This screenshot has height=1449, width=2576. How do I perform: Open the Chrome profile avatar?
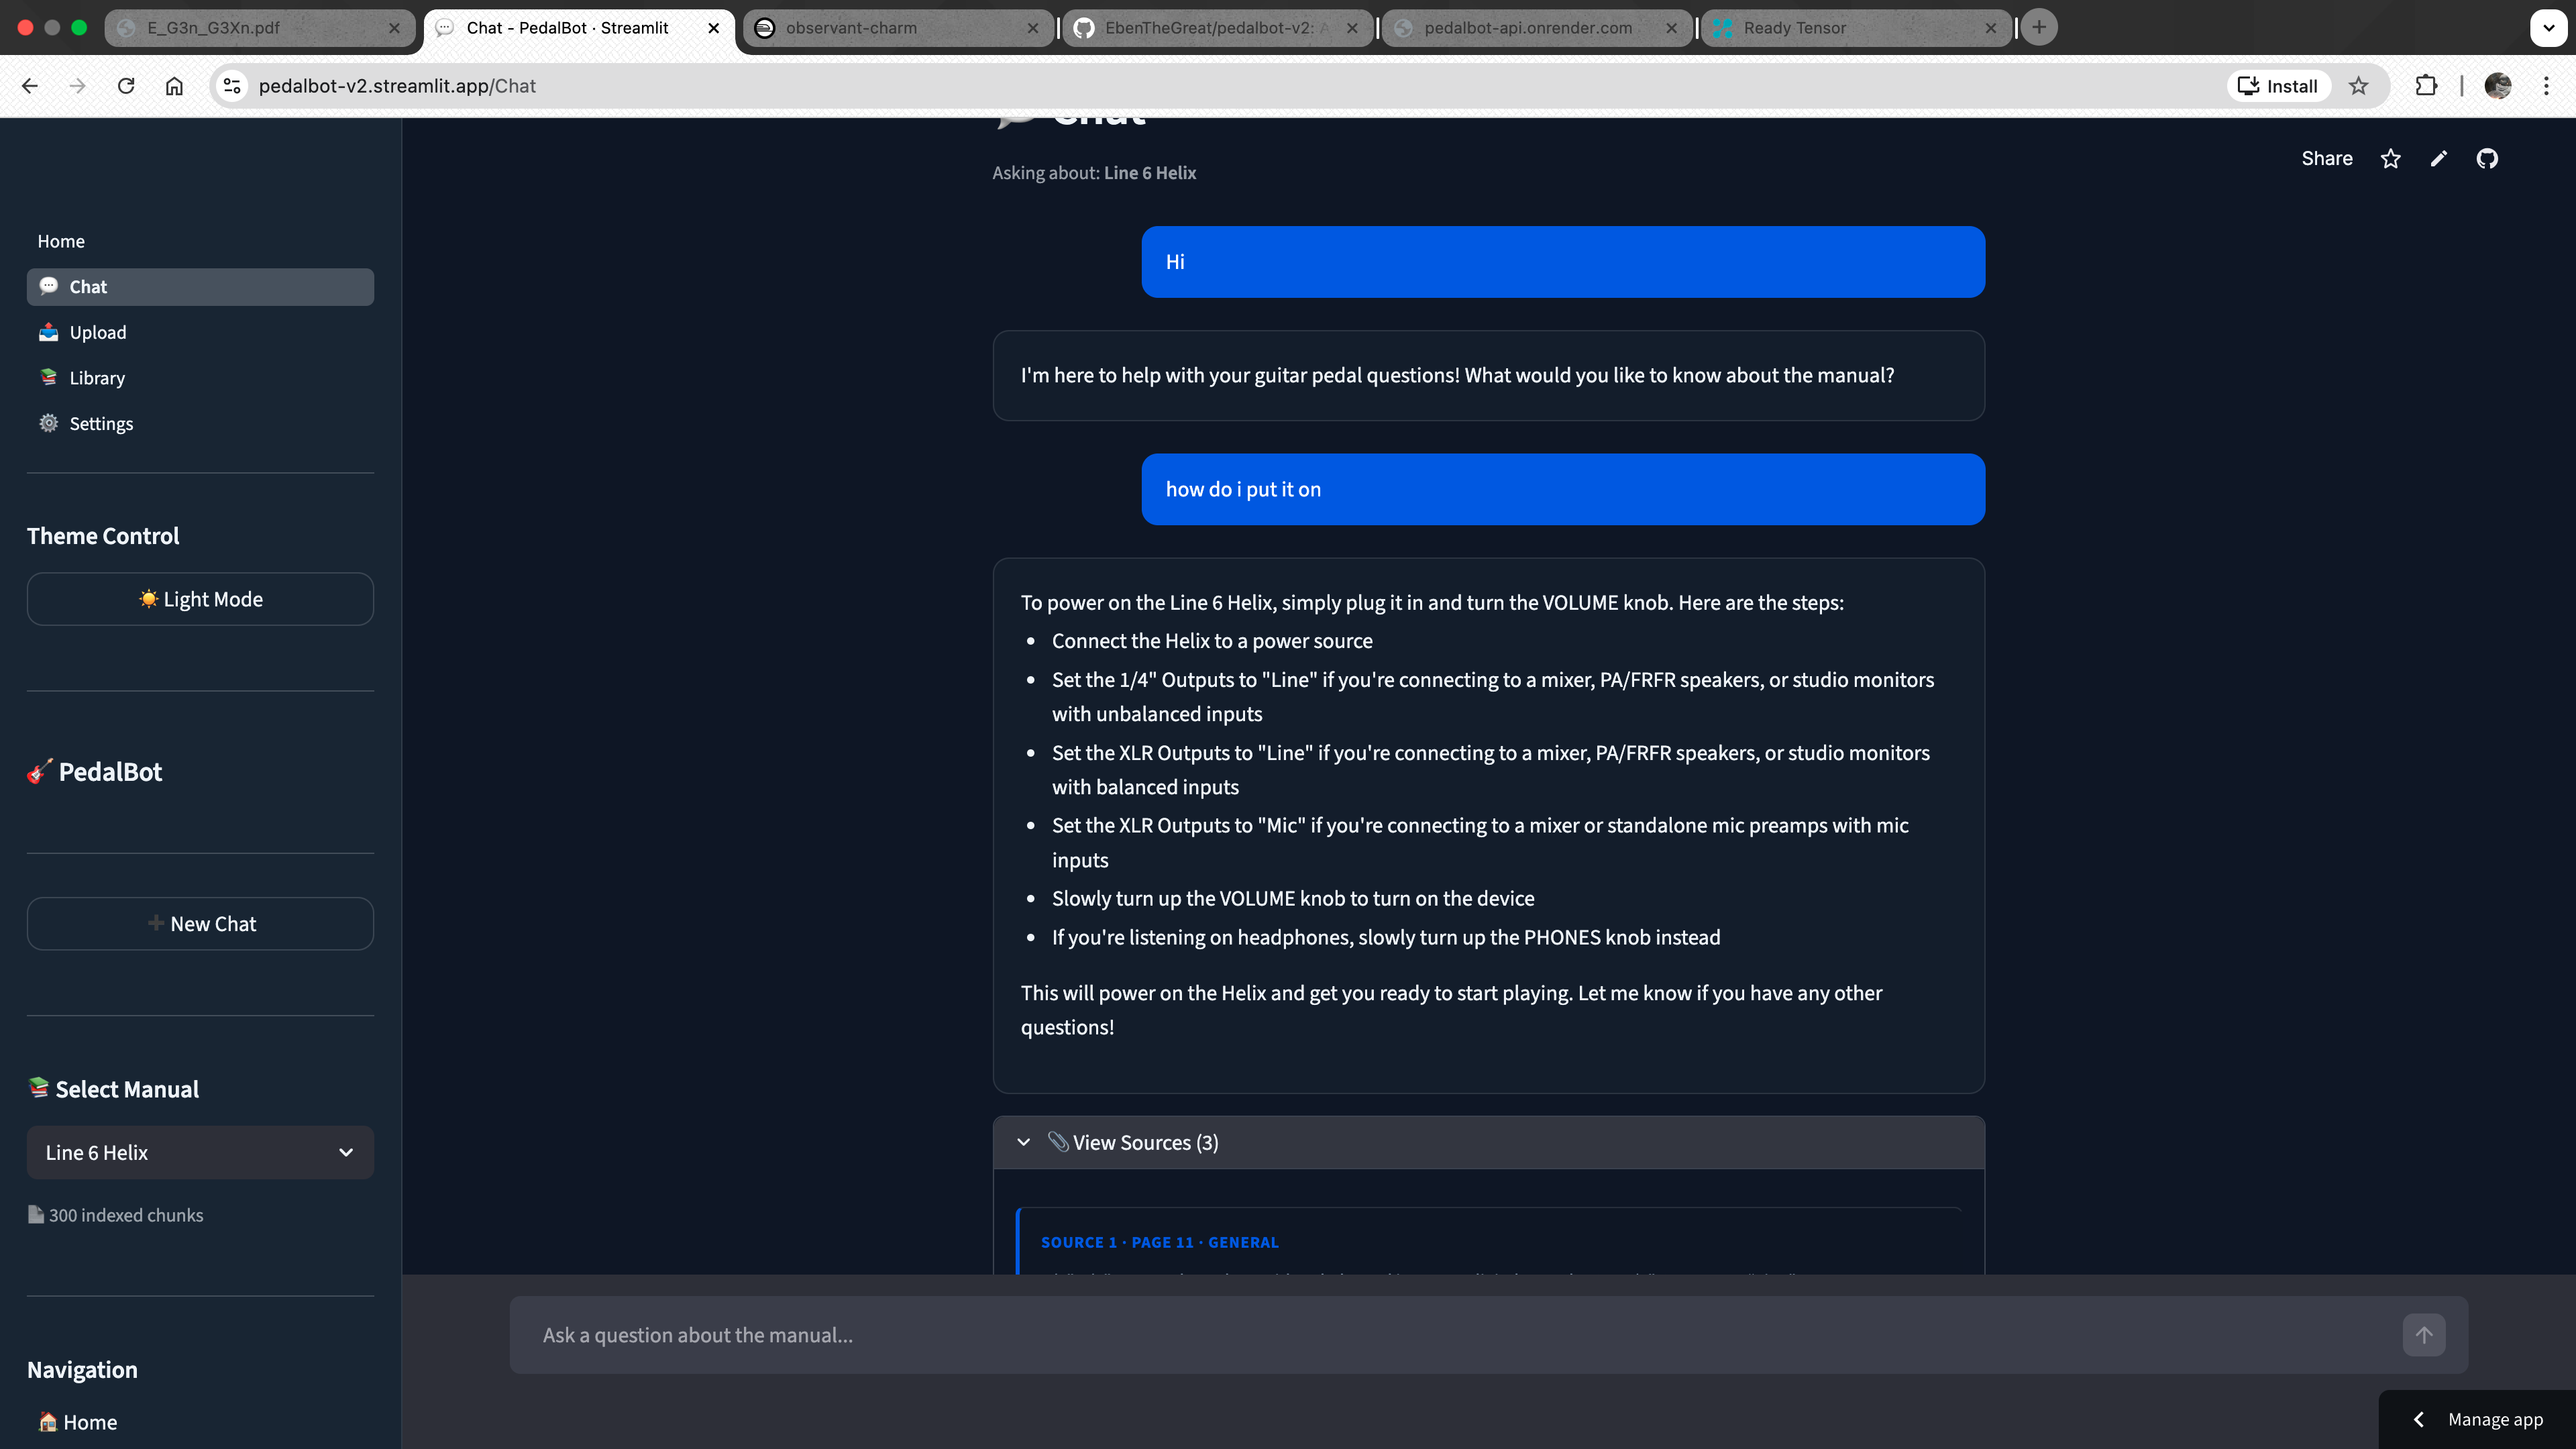pyautogui.click(x=2498, y=86)
